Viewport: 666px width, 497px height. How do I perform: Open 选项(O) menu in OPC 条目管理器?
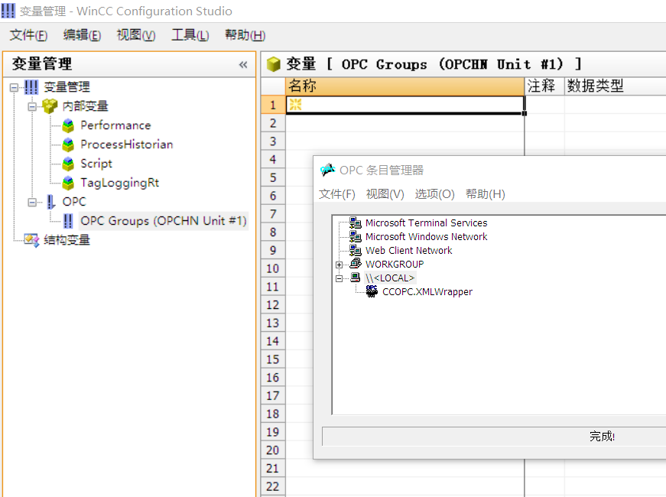[434, 194]
